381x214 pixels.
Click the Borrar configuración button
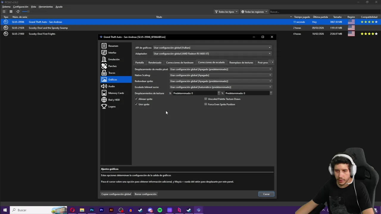(x=146, y=194)
